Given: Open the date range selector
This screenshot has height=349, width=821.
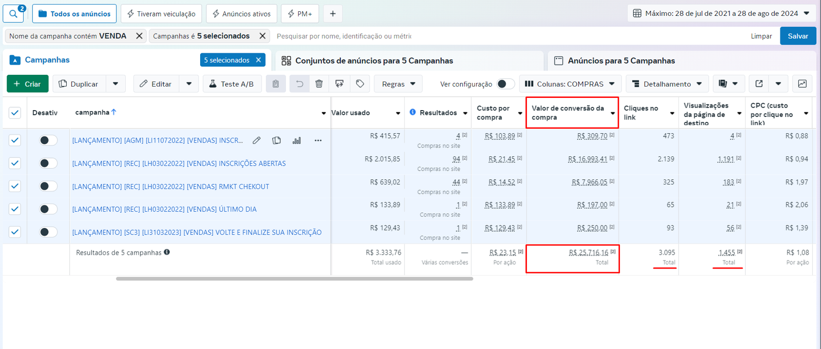Looking at the screenshot, I should [721, 13].
